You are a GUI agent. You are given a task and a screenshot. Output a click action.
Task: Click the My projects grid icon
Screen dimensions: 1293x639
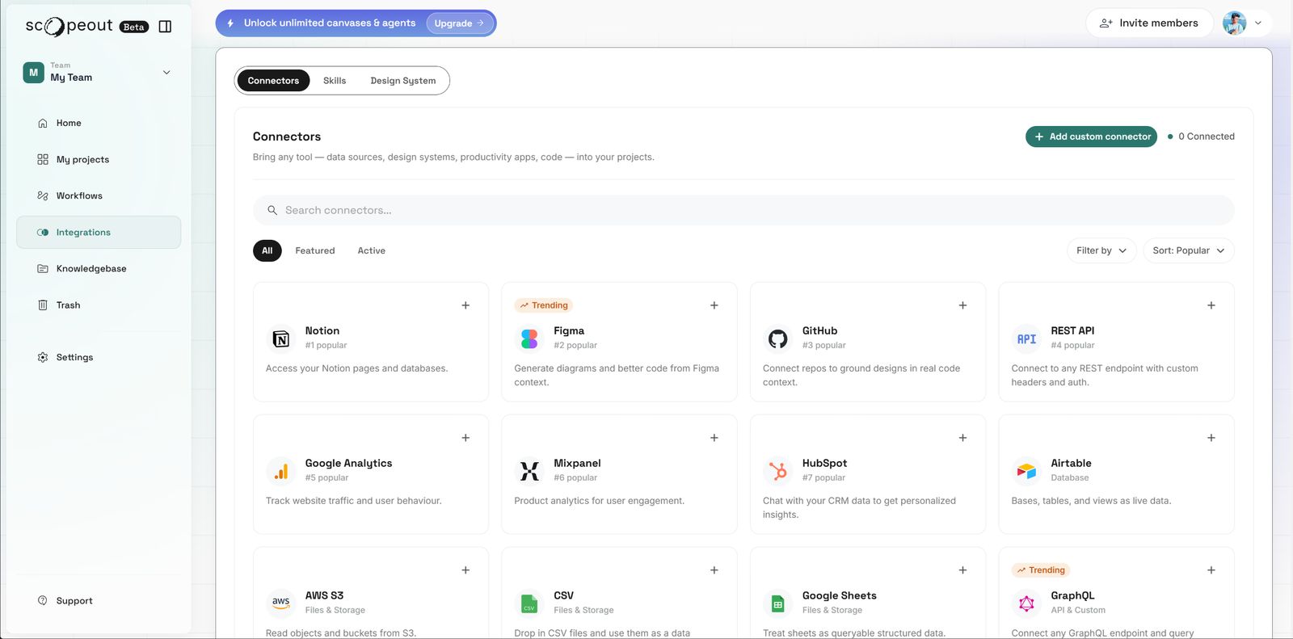pyautogui.click(x=43, y=160)
